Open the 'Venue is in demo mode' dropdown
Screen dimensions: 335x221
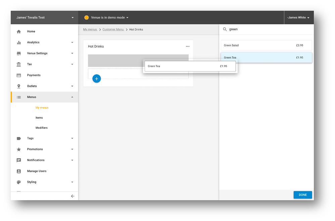click(106, 17)
